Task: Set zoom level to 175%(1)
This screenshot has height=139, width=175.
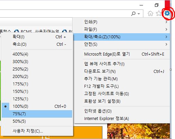Action: click(x=37, y=84)
